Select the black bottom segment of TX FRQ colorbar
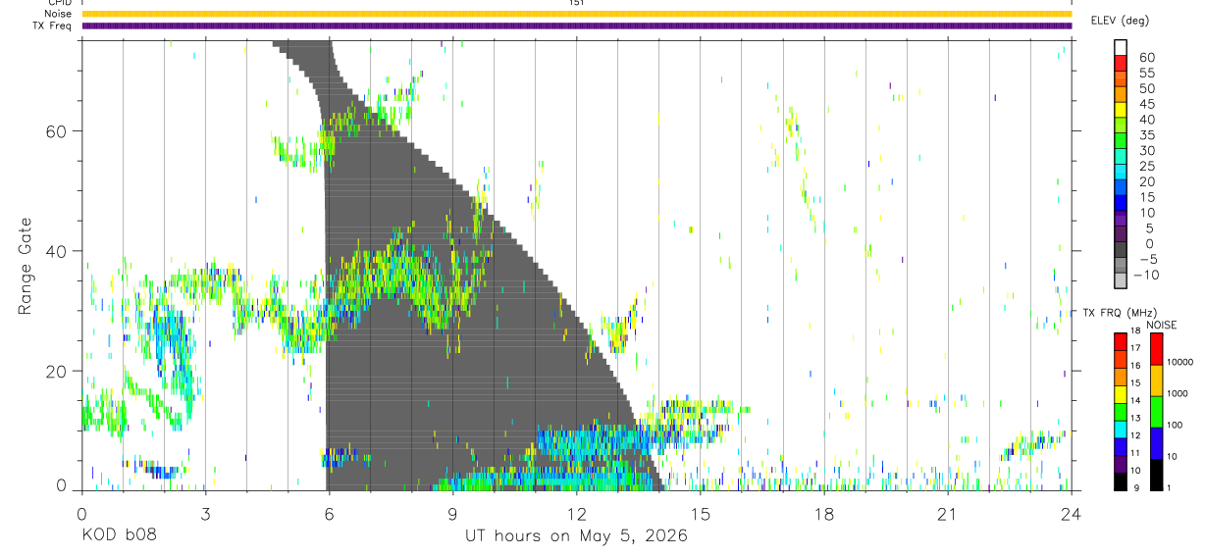Image resolution: width=1205 pixels, height=556 pixels. pyautogui.click(x=1121, y=481)
